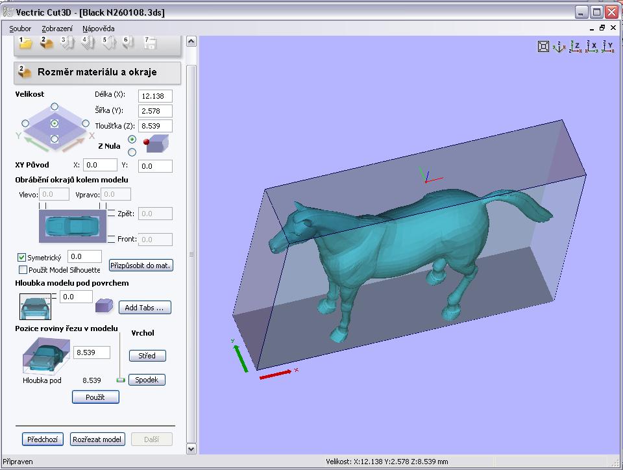Switch to isometric 3D view icon
This screenshot has height=470, width=623.
(559, 46)
